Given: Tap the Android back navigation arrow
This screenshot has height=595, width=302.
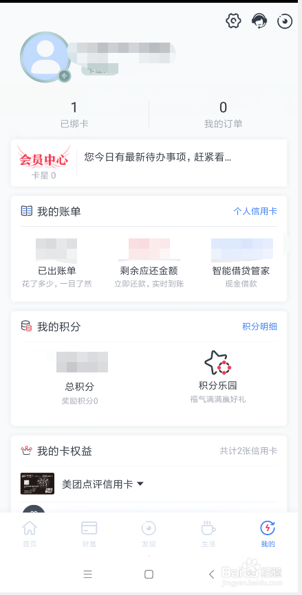Looking at the screenshot, I should pos(212,574).
